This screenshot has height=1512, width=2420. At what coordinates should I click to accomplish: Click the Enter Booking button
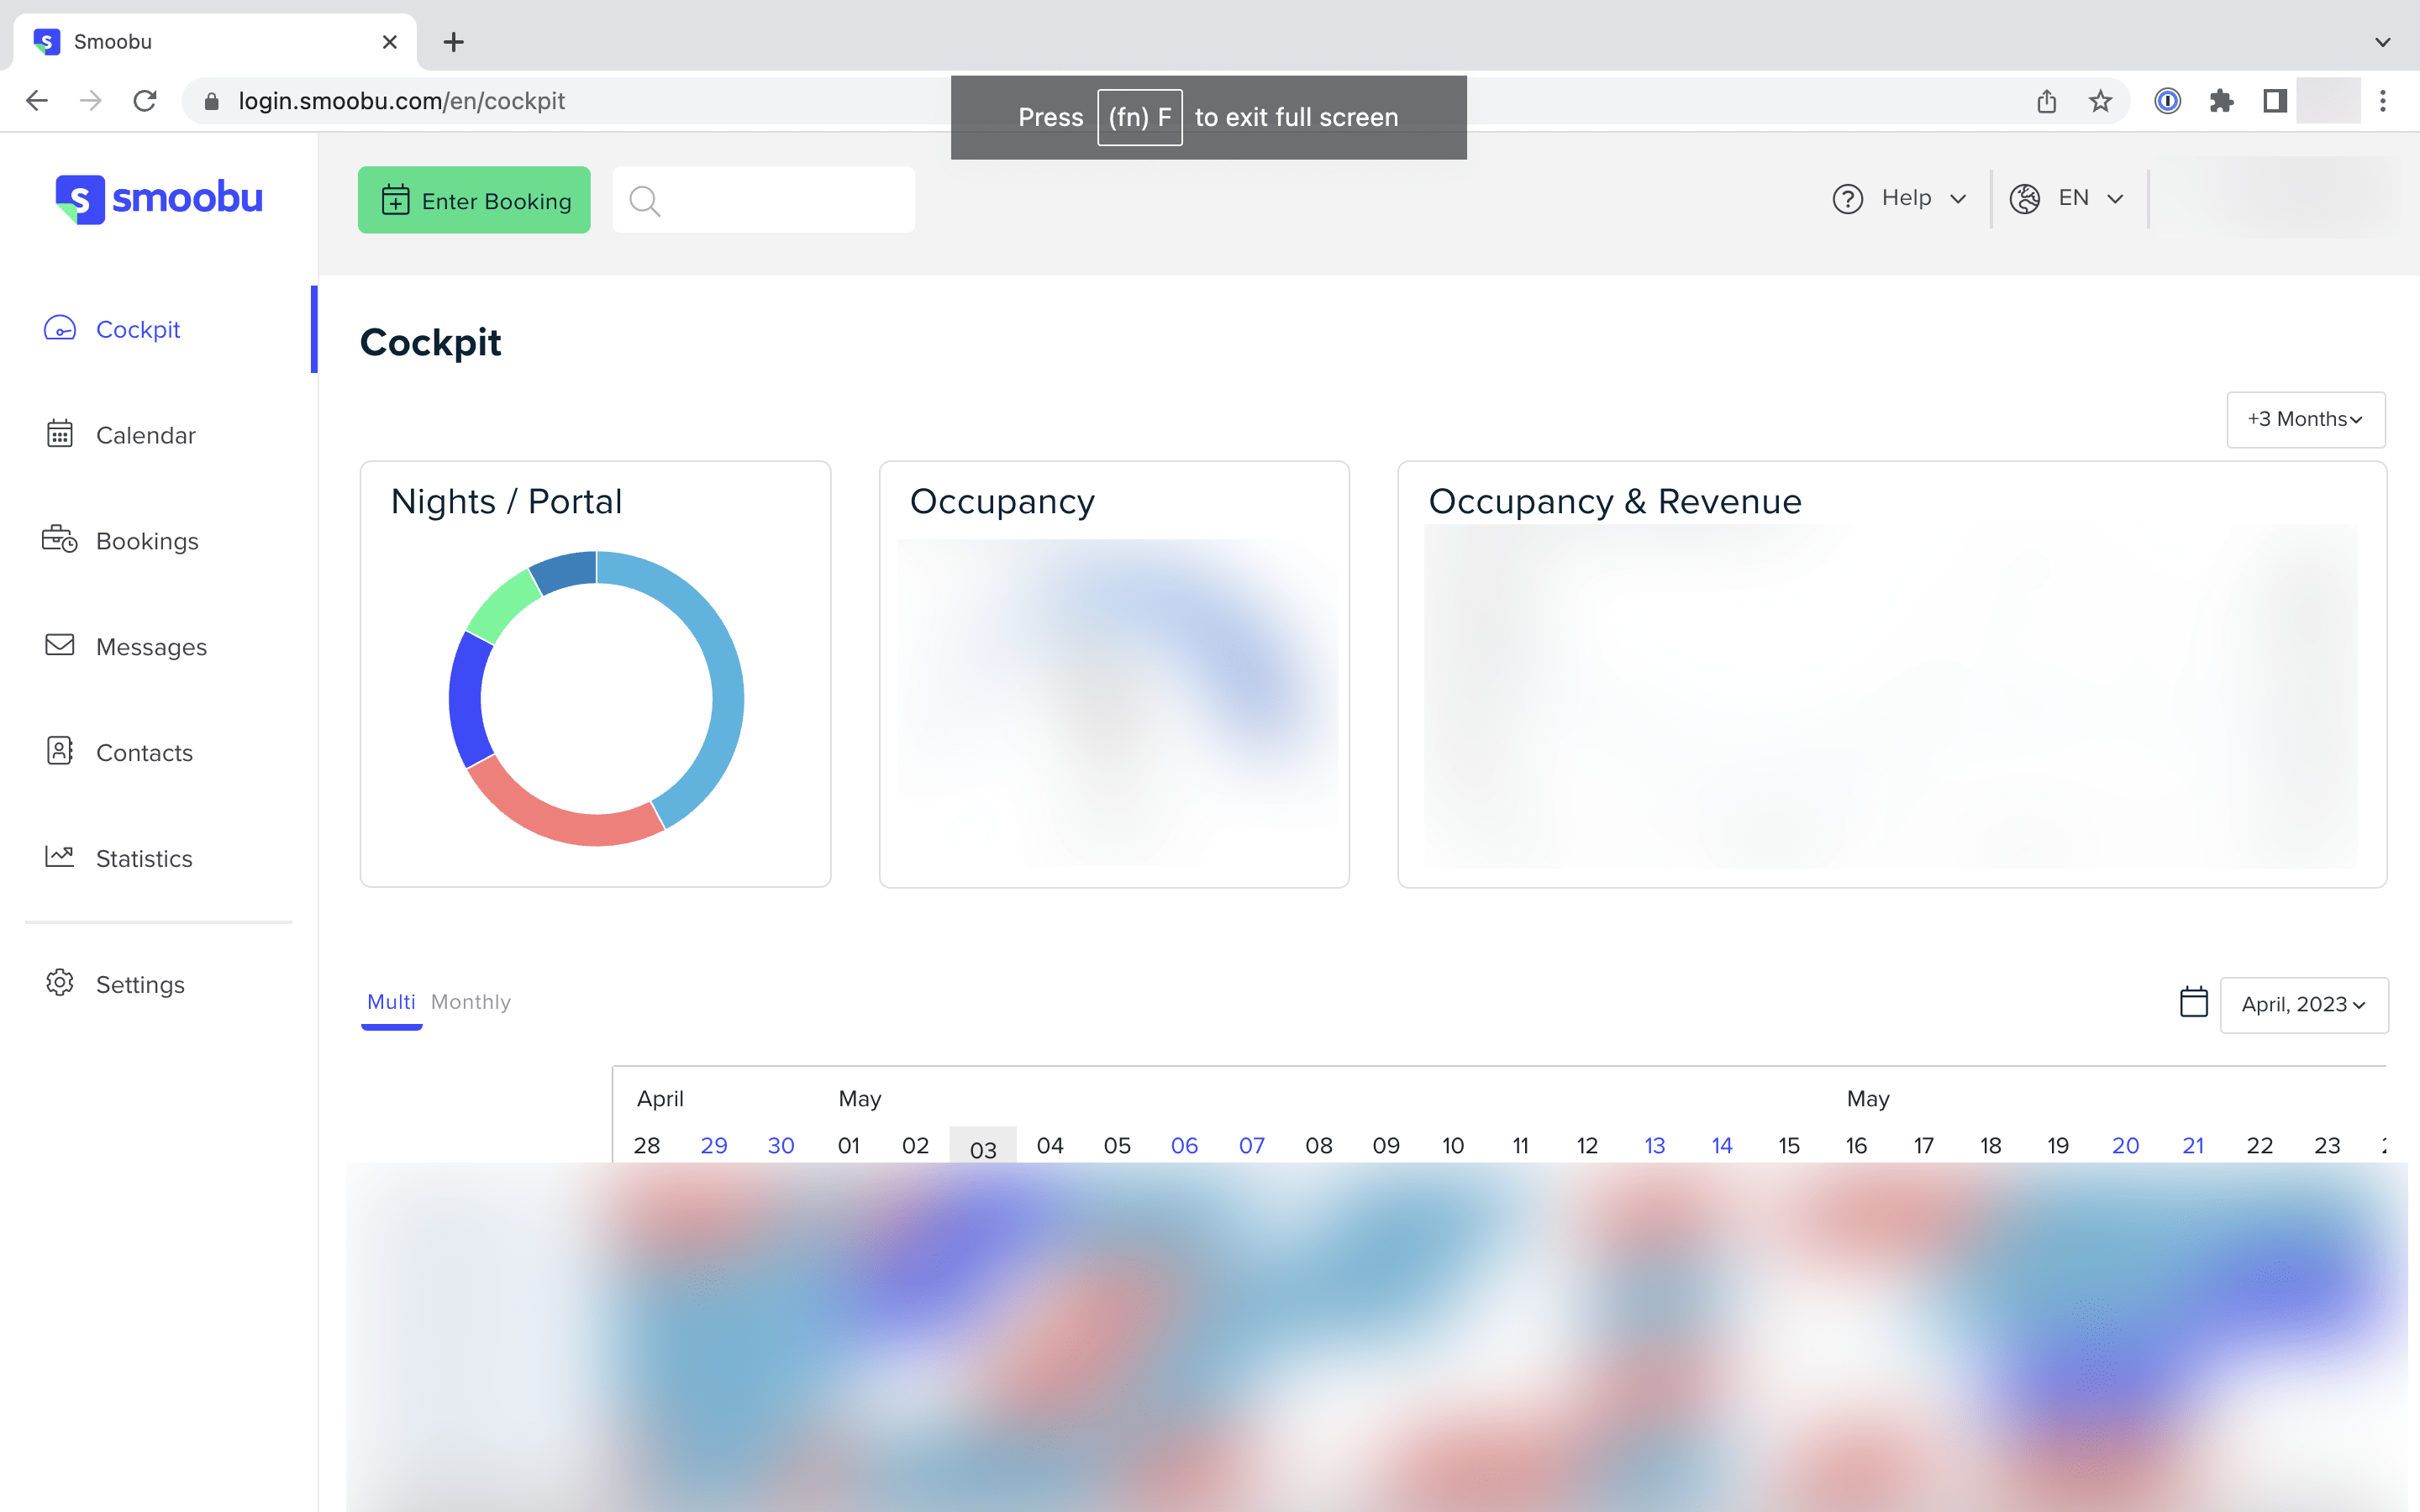(474, 200)
